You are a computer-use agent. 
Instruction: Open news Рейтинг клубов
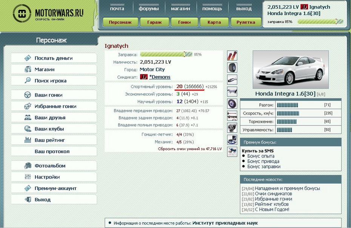pos(272,204)
